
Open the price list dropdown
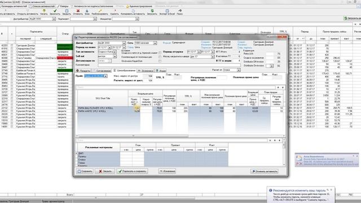[105, 76]
